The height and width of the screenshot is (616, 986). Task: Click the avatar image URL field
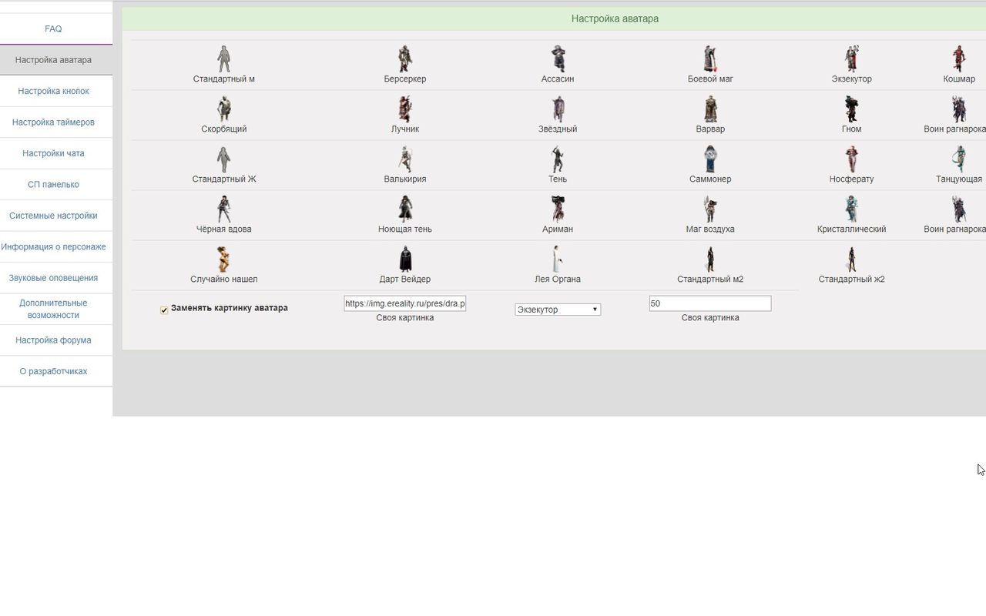point(404,303)
